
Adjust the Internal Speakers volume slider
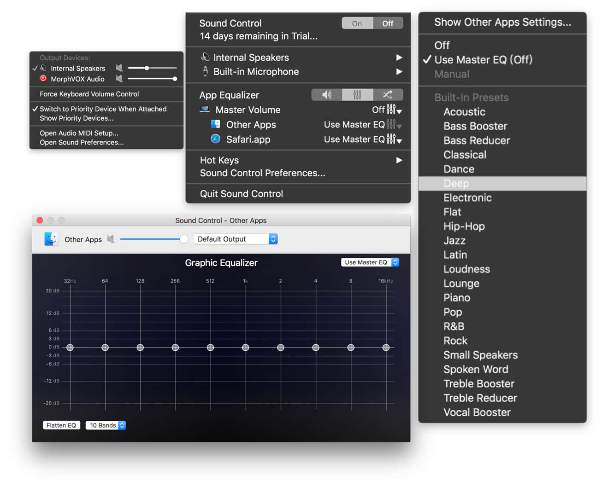point(152,68)
